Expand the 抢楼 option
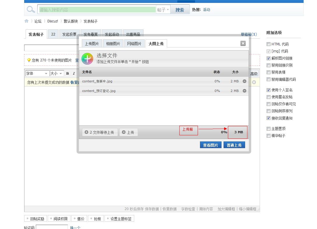 coord(96,219)
